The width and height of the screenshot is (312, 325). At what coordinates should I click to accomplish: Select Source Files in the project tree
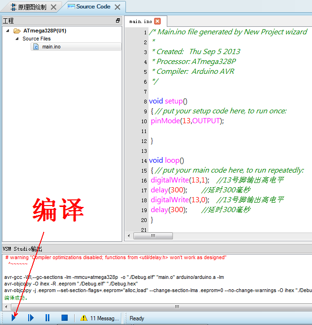click(x=37, y=39)
